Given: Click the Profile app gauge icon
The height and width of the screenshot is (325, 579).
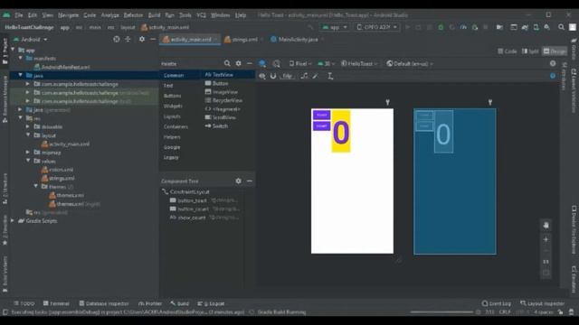Looking at the screenshot, I should tap(463, 27).
